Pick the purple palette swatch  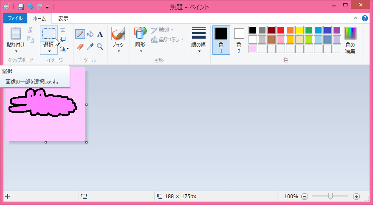[x=337, y=30]
